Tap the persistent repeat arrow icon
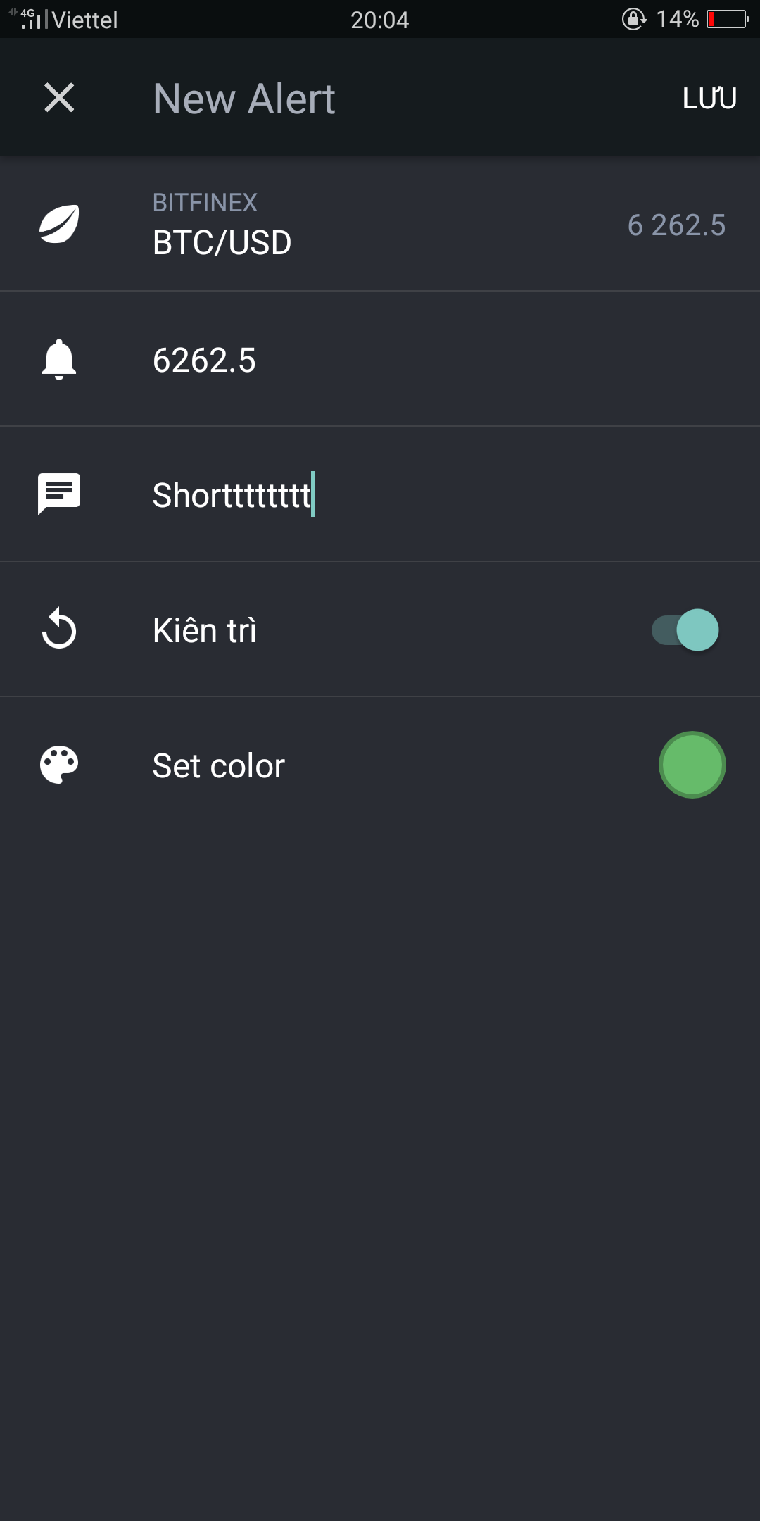Image resolution: width=760 pixels, height=1521 pixels. click(59, 629)
